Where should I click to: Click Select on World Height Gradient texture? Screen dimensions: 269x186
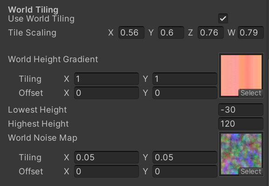pyautogui.click(x=251, y=93)
